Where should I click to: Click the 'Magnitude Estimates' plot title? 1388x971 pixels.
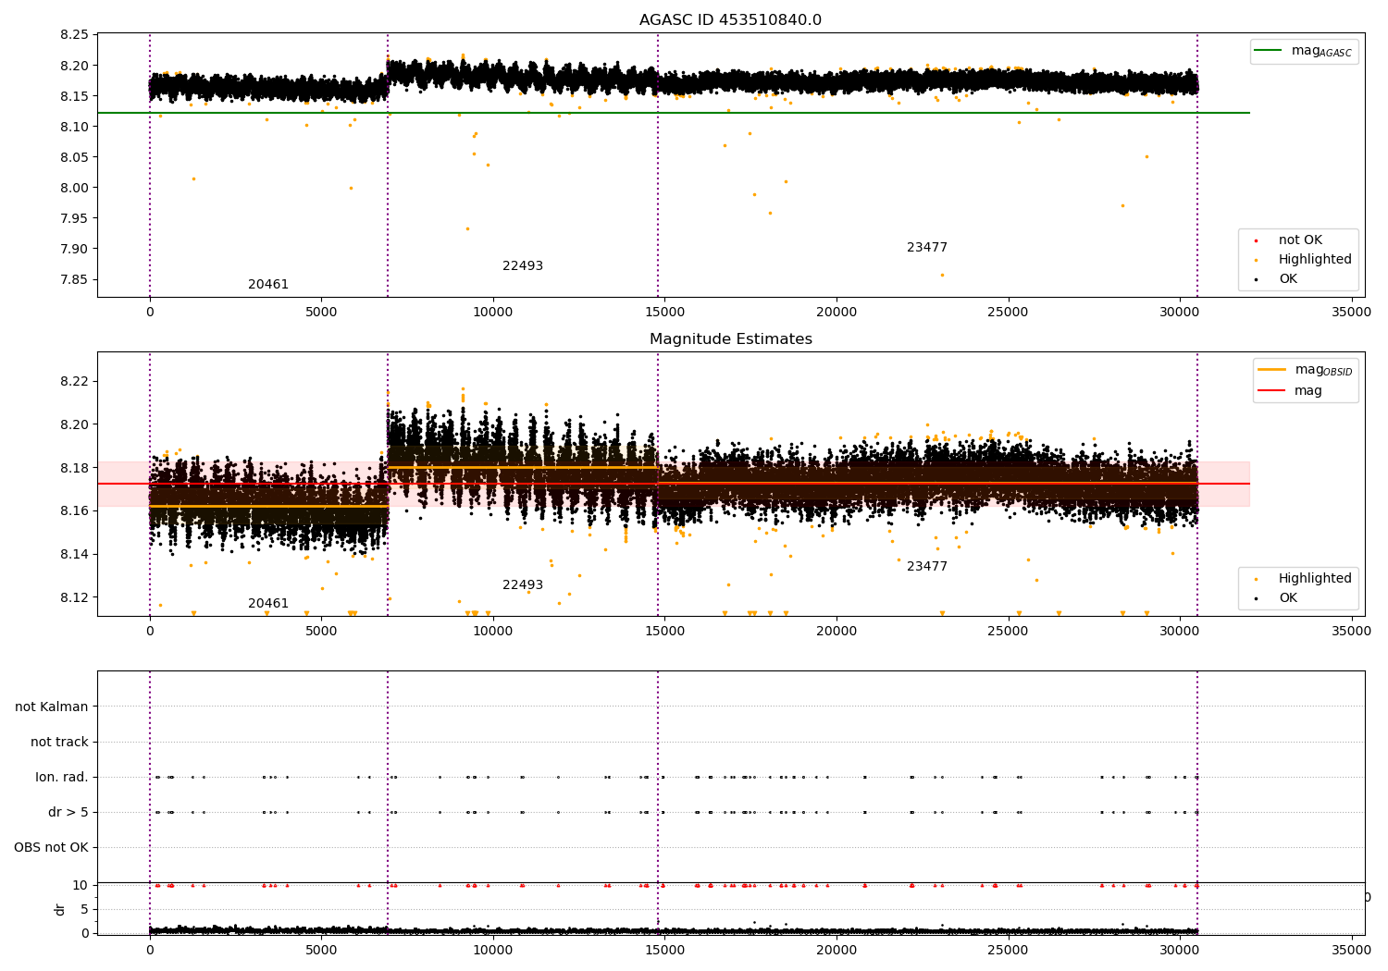[x=730, y=339]
